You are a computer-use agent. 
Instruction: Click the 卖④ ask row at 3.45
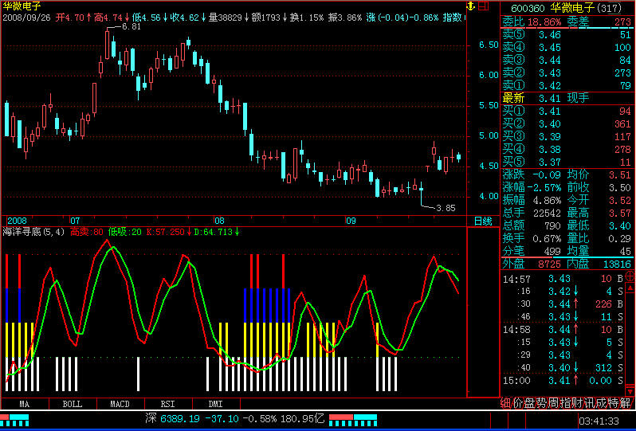tap(567, 48)
